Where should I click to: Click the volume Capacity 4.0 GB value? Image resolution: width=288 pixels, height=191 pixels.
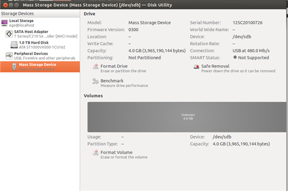241,144
